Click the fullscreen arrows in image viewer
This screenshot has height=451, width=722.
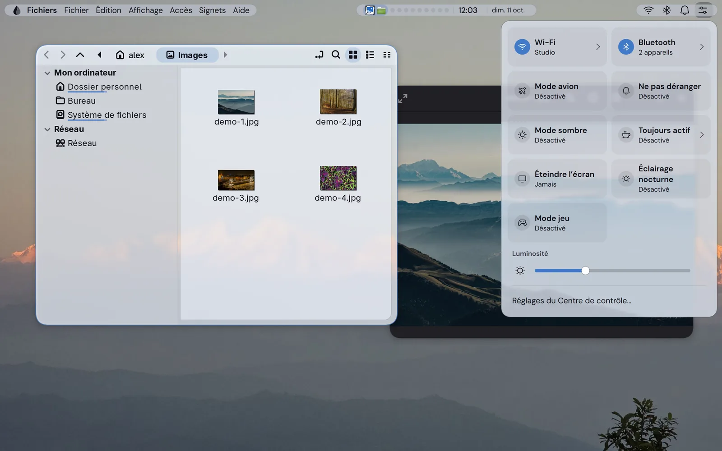point(403,98)
